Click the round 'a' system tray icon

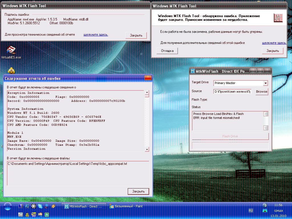(265, 205)
